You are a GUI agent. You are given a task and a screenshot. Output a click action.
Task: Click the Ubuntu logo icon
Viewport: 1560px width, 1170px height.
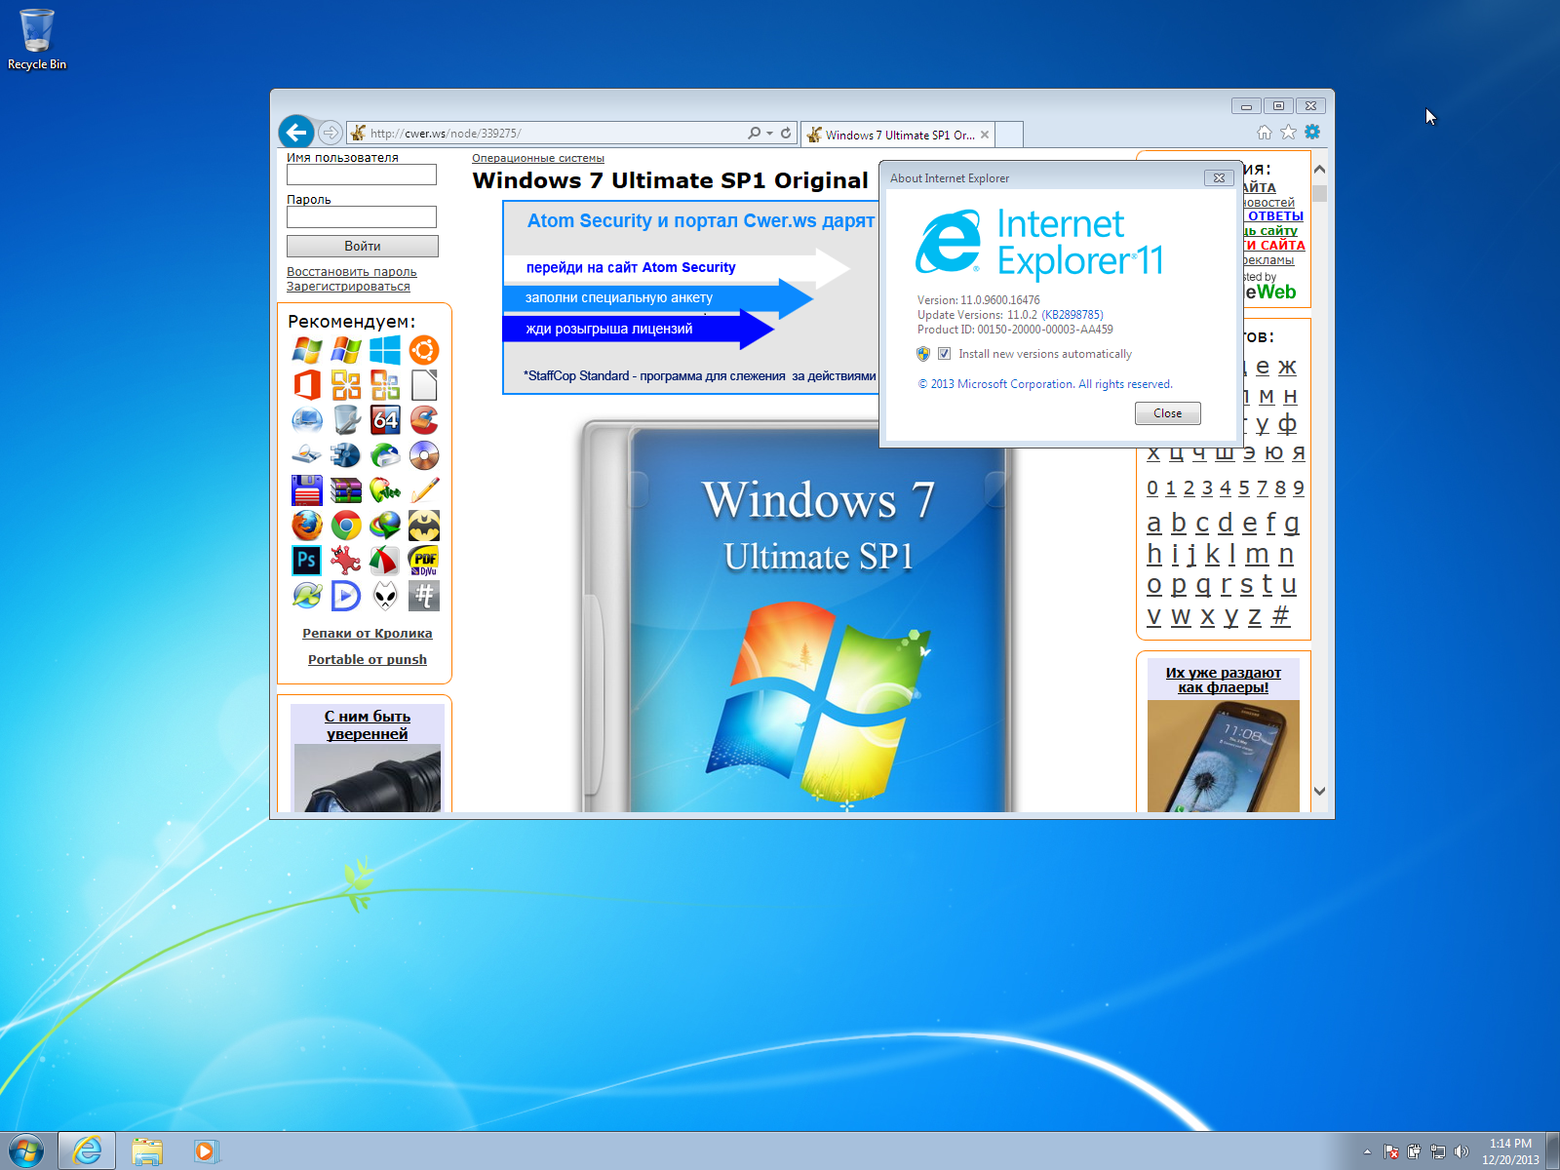click(424, 350)
